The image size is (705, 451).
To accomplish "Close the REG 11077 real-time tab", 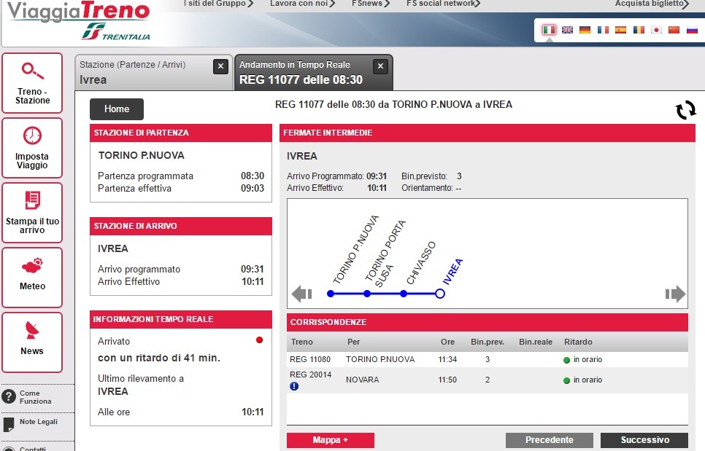I will tap(380, 66).
